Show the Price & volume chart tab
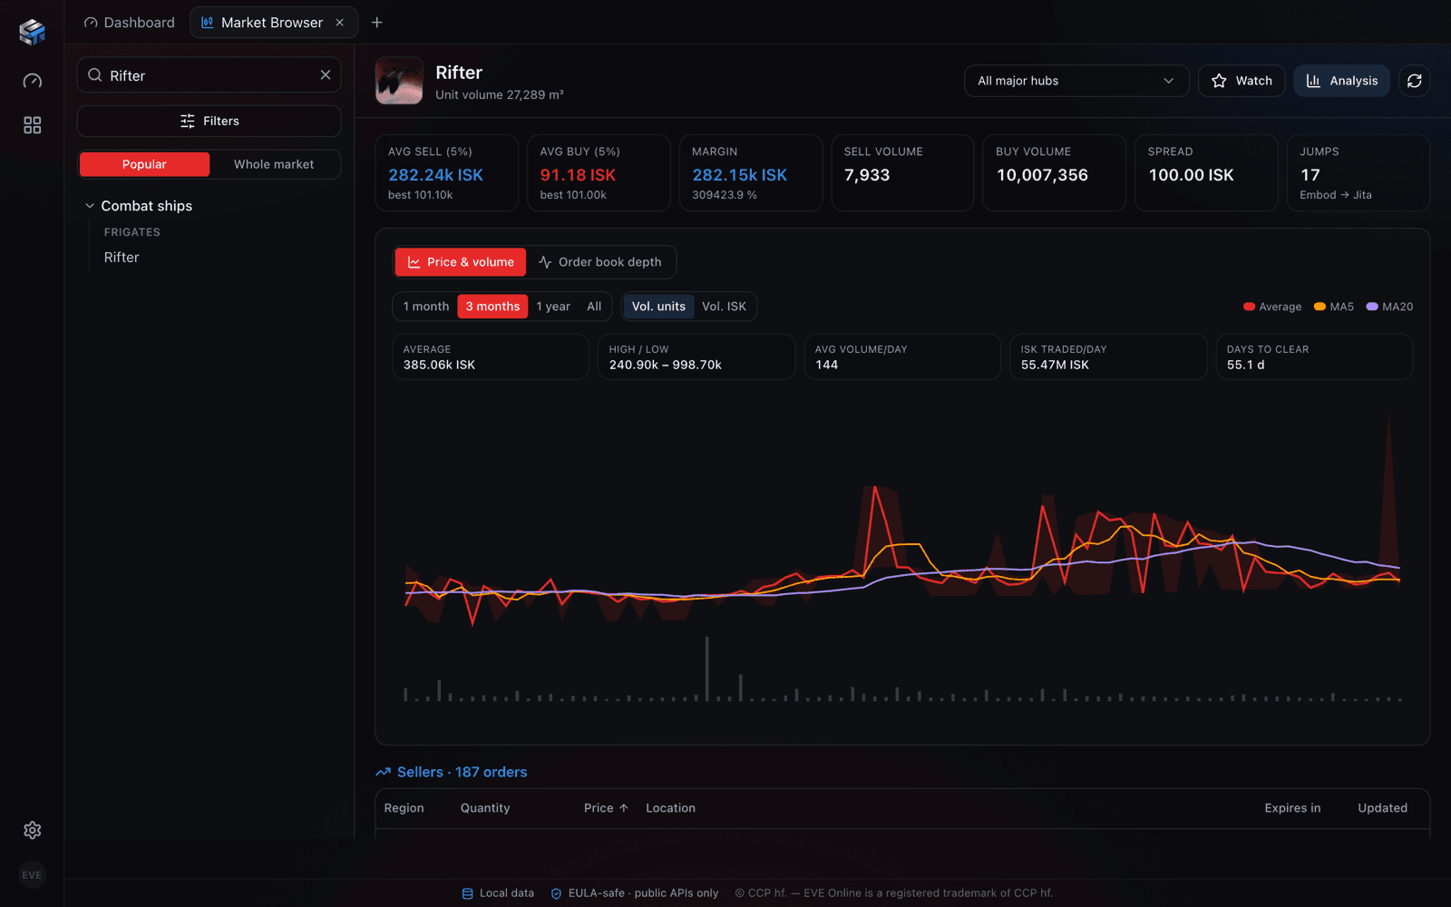Screen dimensions: 1451x907 click(461, 262)
